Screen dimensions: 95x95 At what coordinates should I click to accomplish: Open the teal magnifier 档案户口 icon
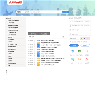[x=73, y=59]
